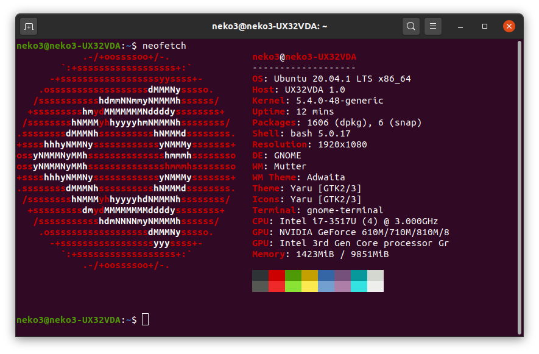Click the pink-purple color block bottom row
Viewport: 539px width, 354px height.
click(x=343, y=286)
